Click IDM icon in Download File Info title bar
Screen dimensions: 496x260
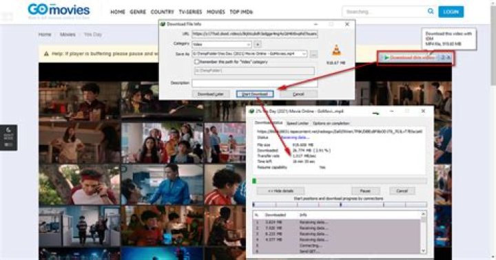[x=163, y=24]
